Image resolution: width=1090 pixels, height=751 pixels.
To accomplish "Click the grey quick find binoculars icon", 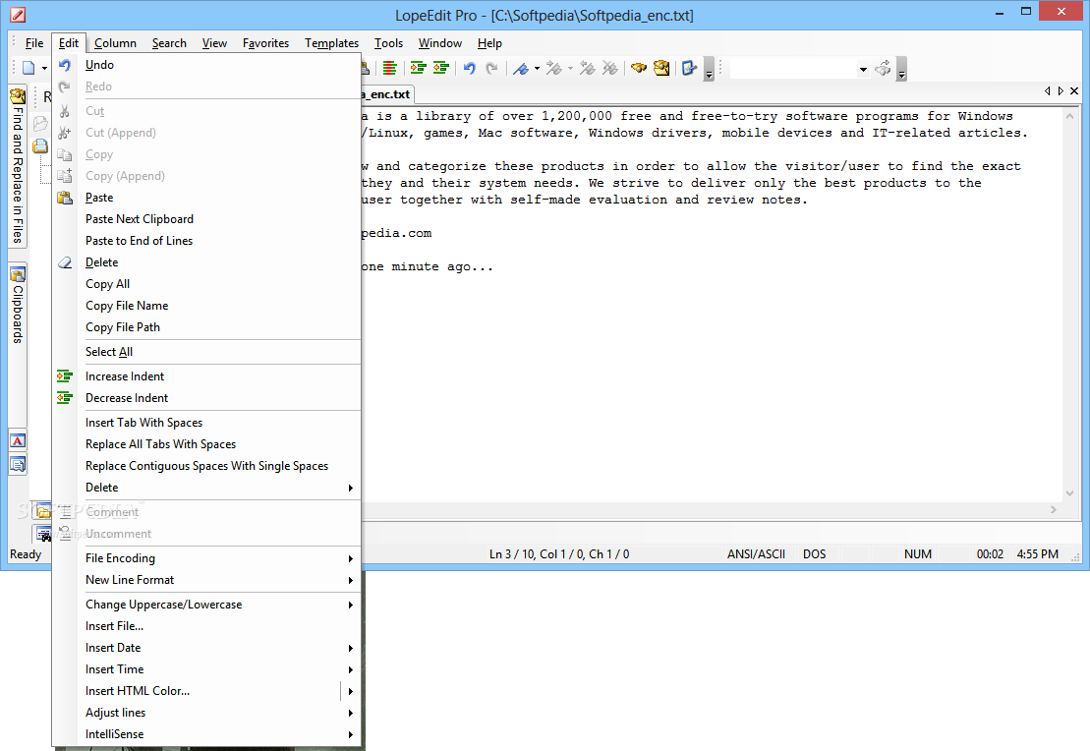I will tap(883, 68).
